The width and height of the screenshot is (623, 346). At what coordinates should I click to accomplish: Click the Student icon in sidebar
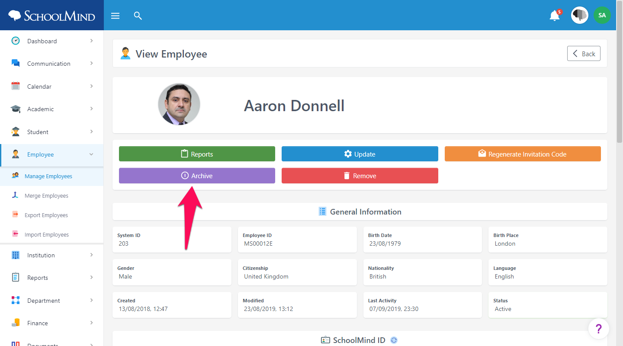(x=16, y=131)
